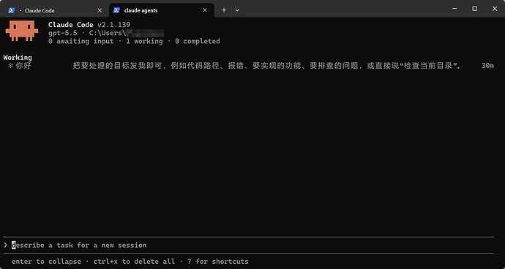Open the terminal profiles dropdown

point(237,10)
